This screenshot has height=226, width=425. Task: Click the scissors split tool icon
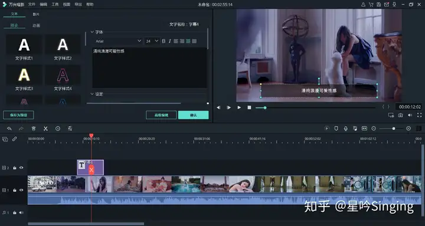click(45, 129)
